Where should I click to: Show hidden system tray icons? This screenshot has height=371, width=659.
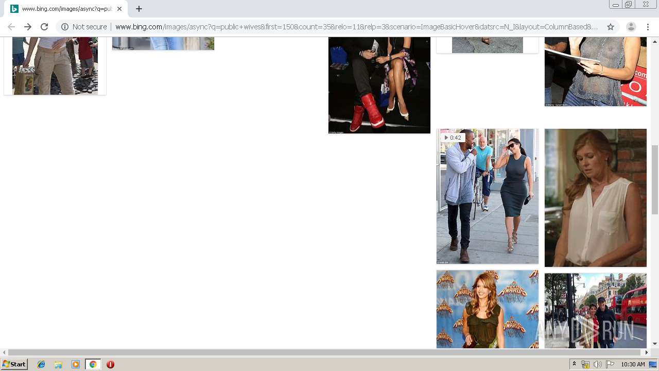point(574,364)
